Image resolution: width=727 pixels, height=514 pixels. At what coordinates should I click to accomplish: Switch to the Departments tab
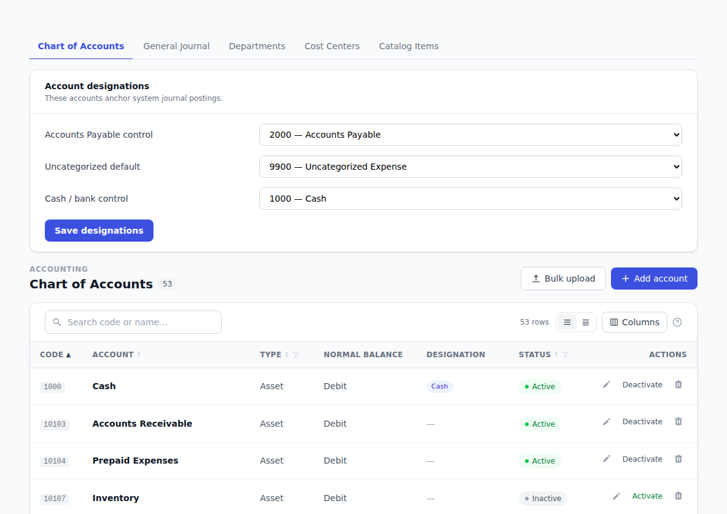point(257,46)
